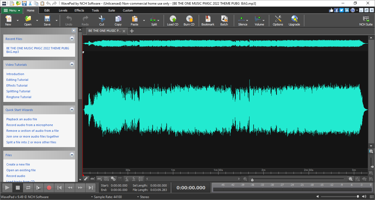Click the Play button
Screen dimensions: 375x200
point(7,188)
